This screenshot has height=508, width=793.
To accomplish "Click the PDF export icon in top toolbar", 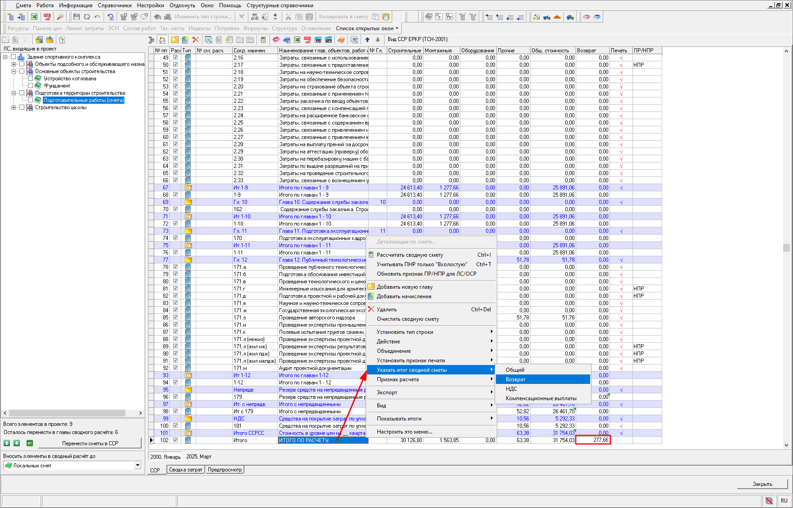I will pos(47,17).
